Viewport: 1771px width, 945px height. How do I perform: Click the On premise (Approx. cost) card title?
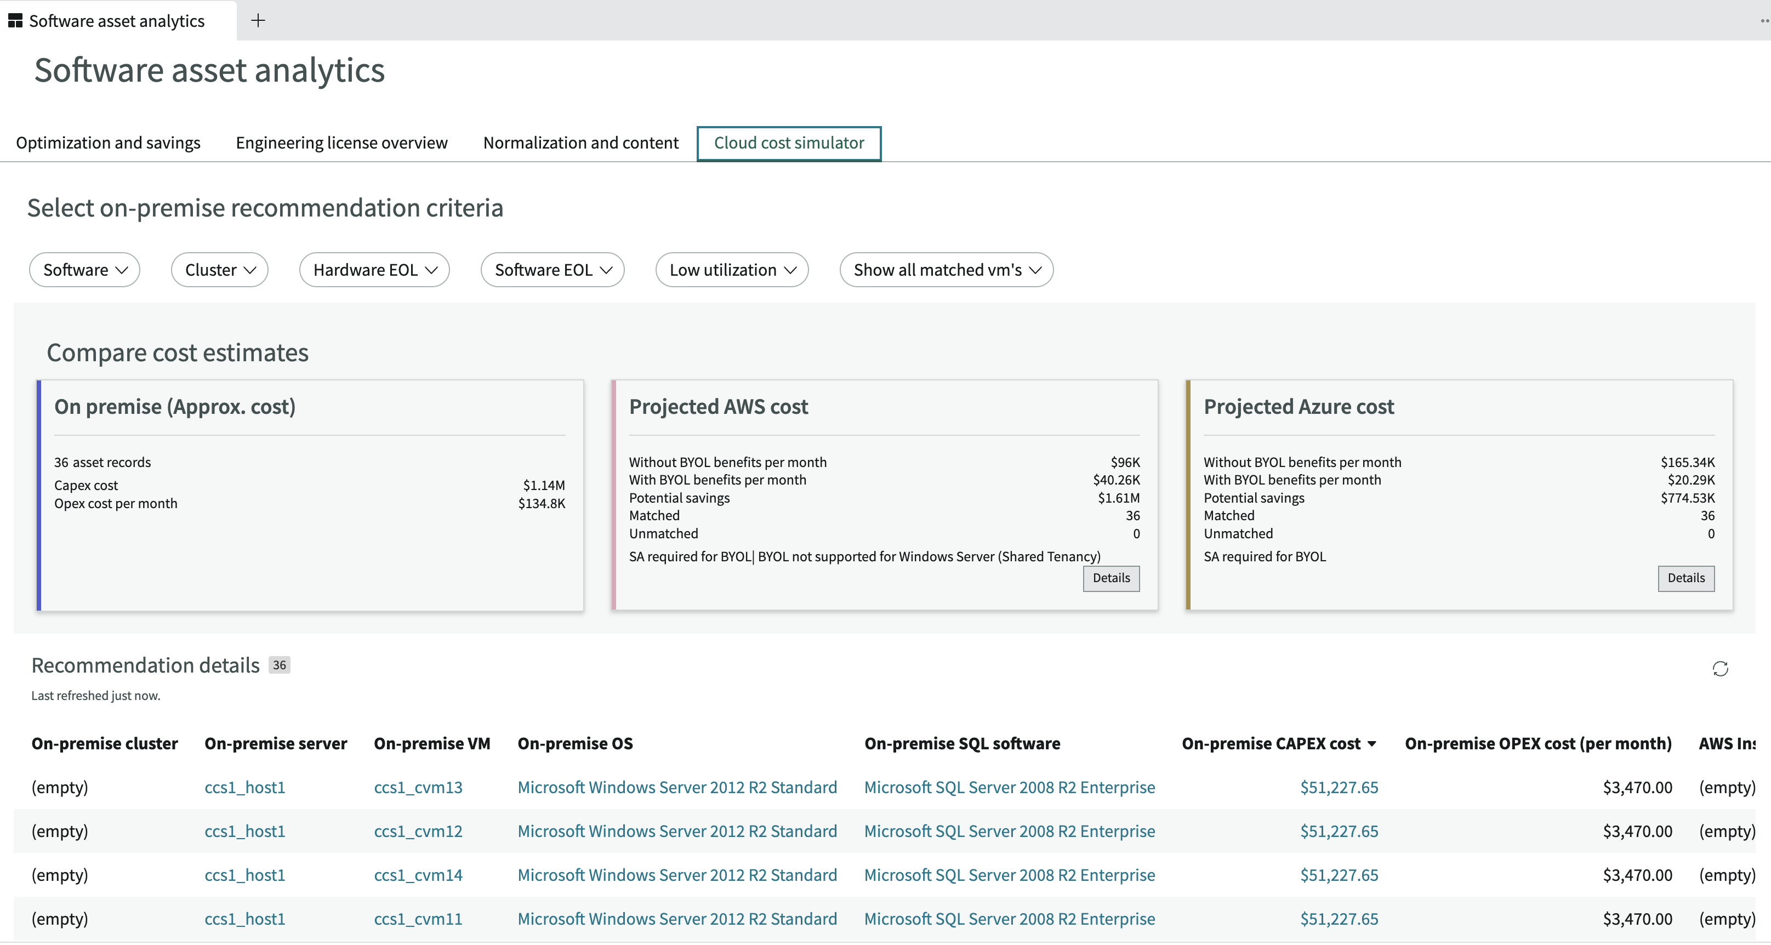pos(175,406)
